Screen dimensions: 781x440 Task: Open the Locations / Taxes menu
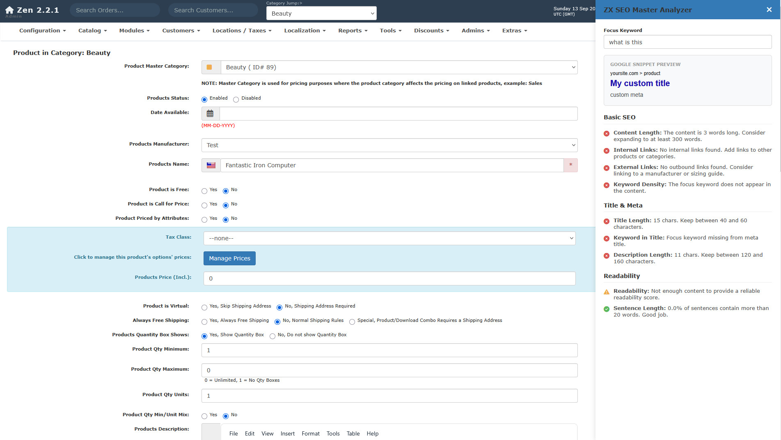pyautogui.click(x=242, y=31)
